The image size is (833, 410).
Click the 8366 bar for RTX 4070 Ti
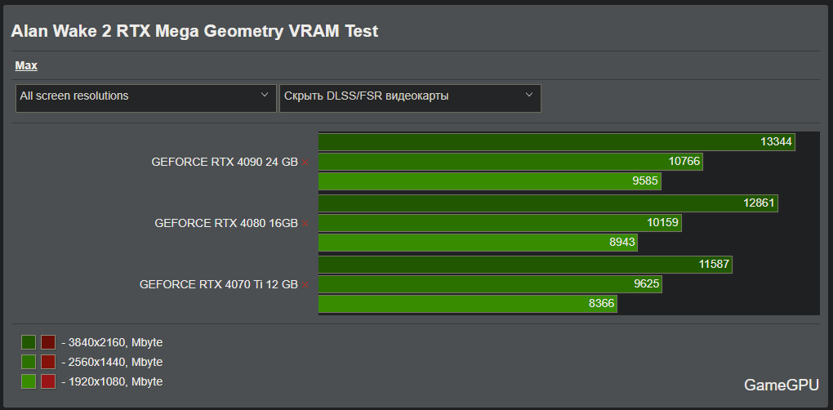pos(467,304)
